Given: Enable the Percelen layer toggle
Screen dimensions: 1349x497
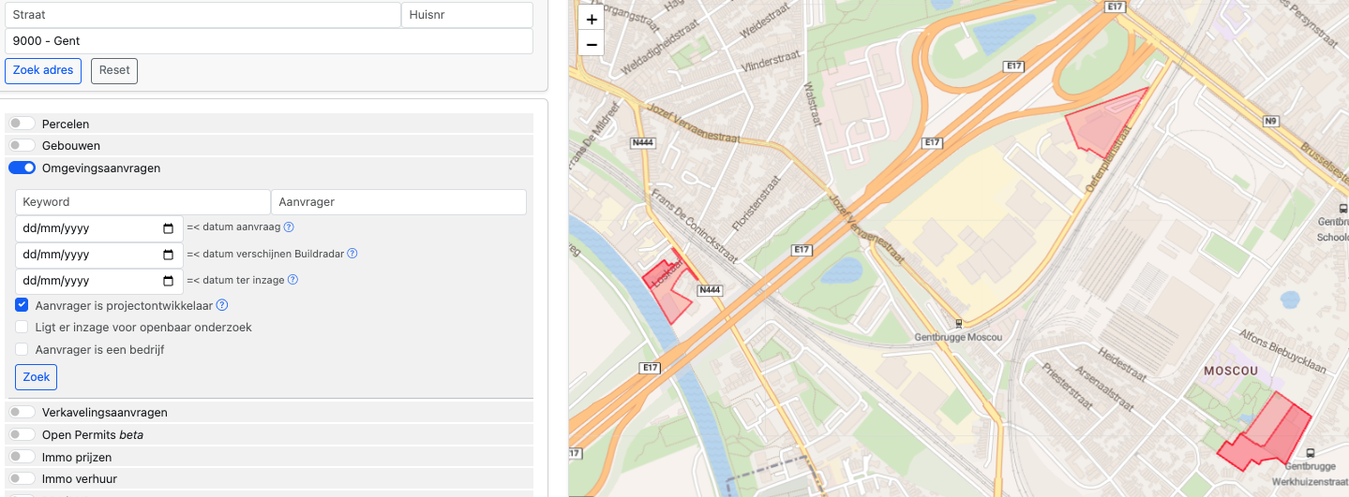Looking at the screenshot, I should pos(22,124).
